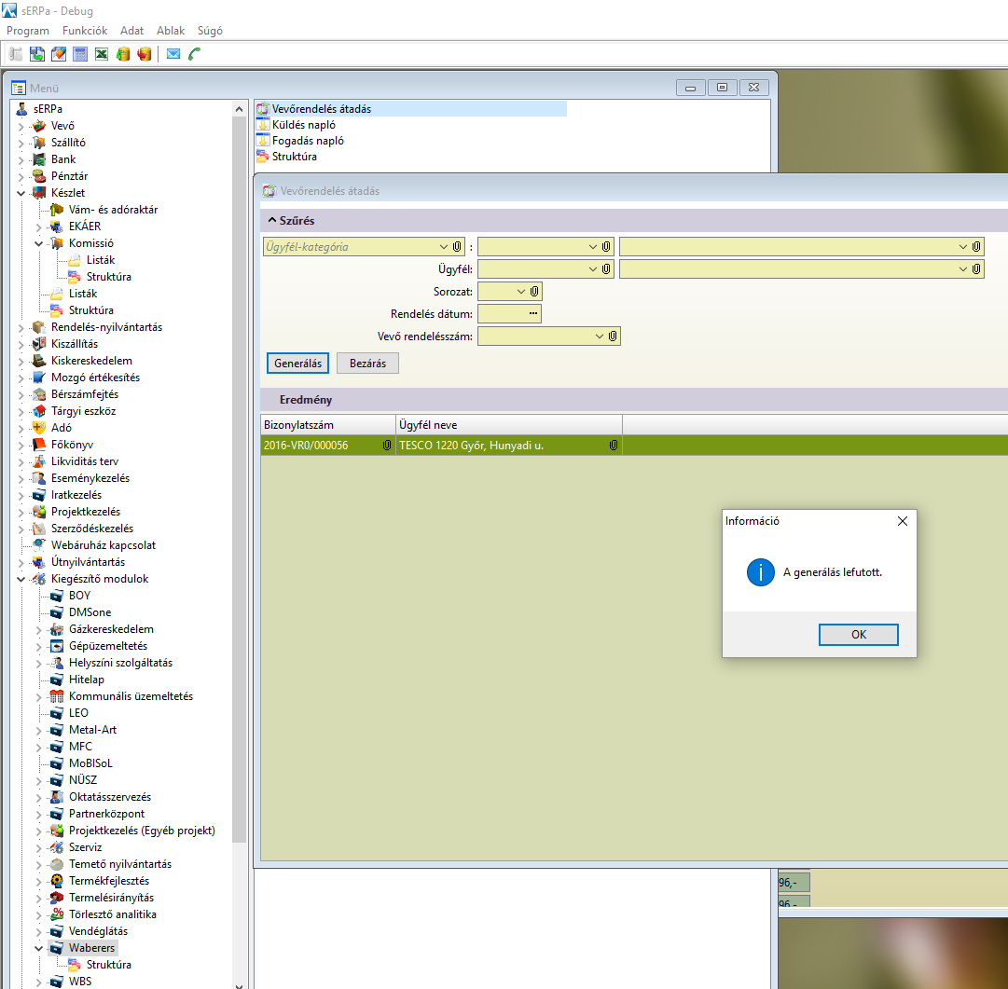Click the Generálás button
The height and width of the screenshot is (989, 1008).
pyautogui.click(x=297, y=364)
